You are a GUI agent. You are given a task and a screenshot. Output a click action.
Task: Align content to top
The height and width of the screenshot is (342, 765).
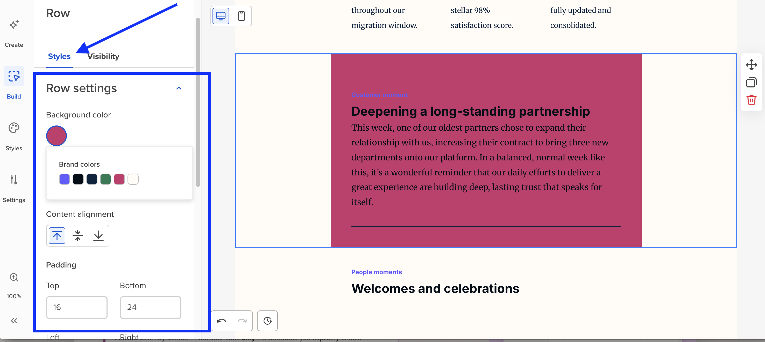coord(57,236)
